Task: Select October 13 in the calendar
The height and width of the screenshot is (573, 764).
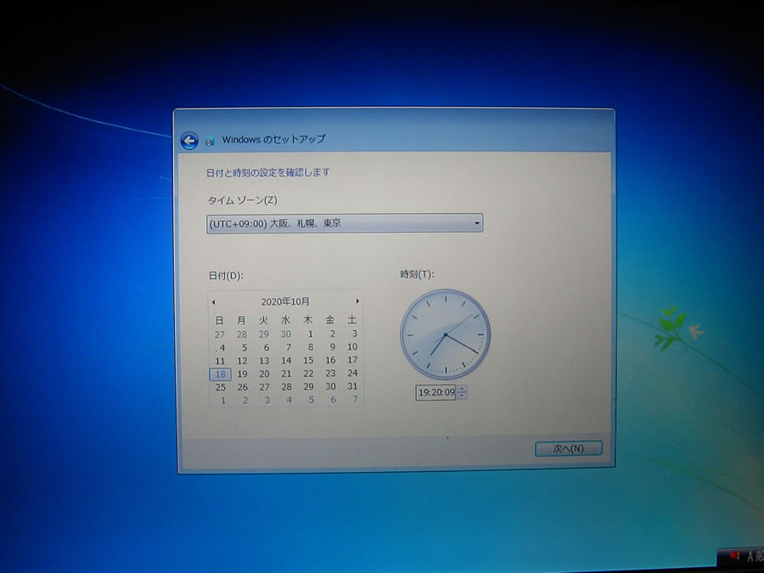Action: 264,361
